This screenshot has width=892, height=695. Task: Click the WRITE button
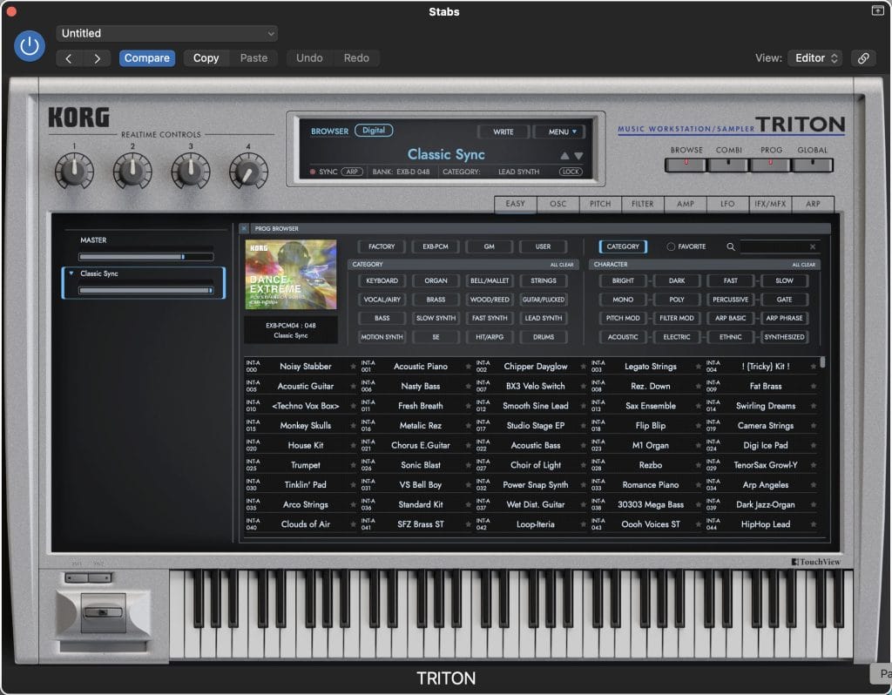pyautogui.click(x=503, y=132)
